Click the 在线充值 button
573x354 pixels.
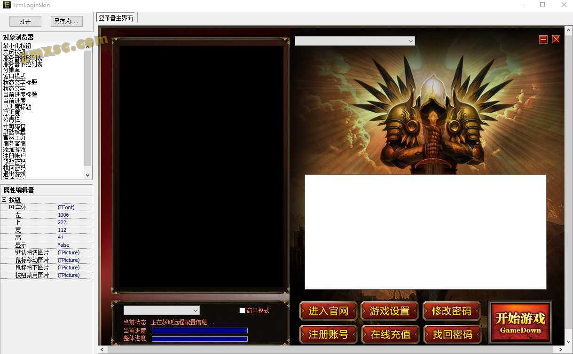tap(391, 335)
